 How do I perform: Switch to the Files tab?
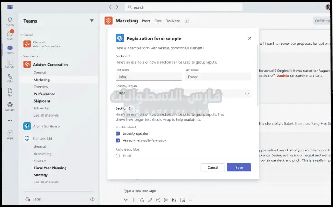[x=157, y=21]
